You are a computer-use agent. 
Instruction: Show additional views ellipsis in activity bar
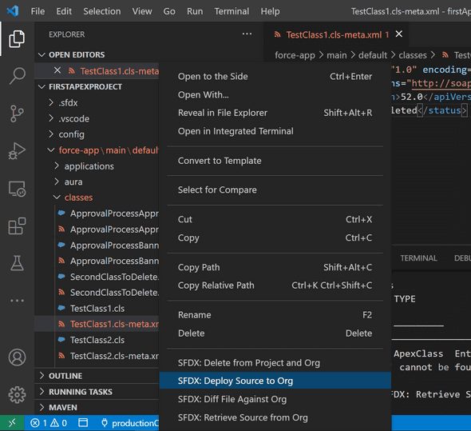coord(17,301)
